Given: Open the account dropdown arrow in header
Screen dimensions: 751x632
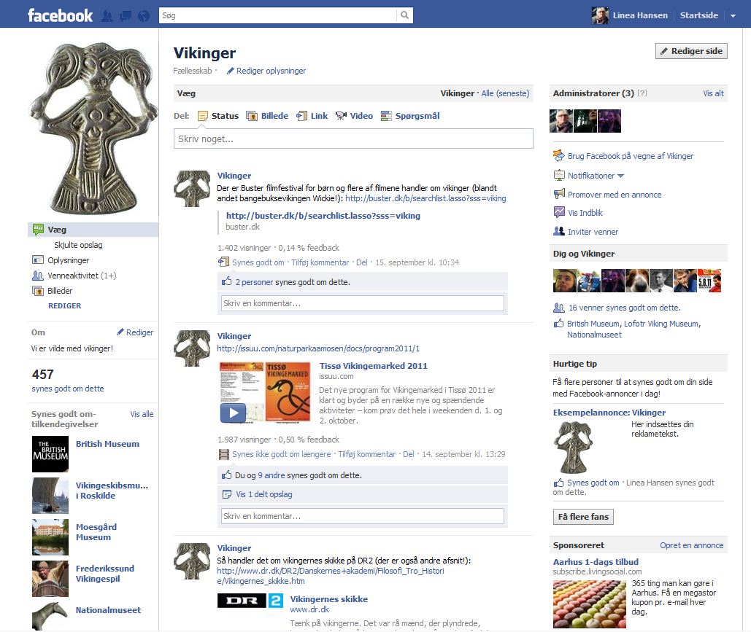Looking at the screenshot, I should tap(733, 16).
